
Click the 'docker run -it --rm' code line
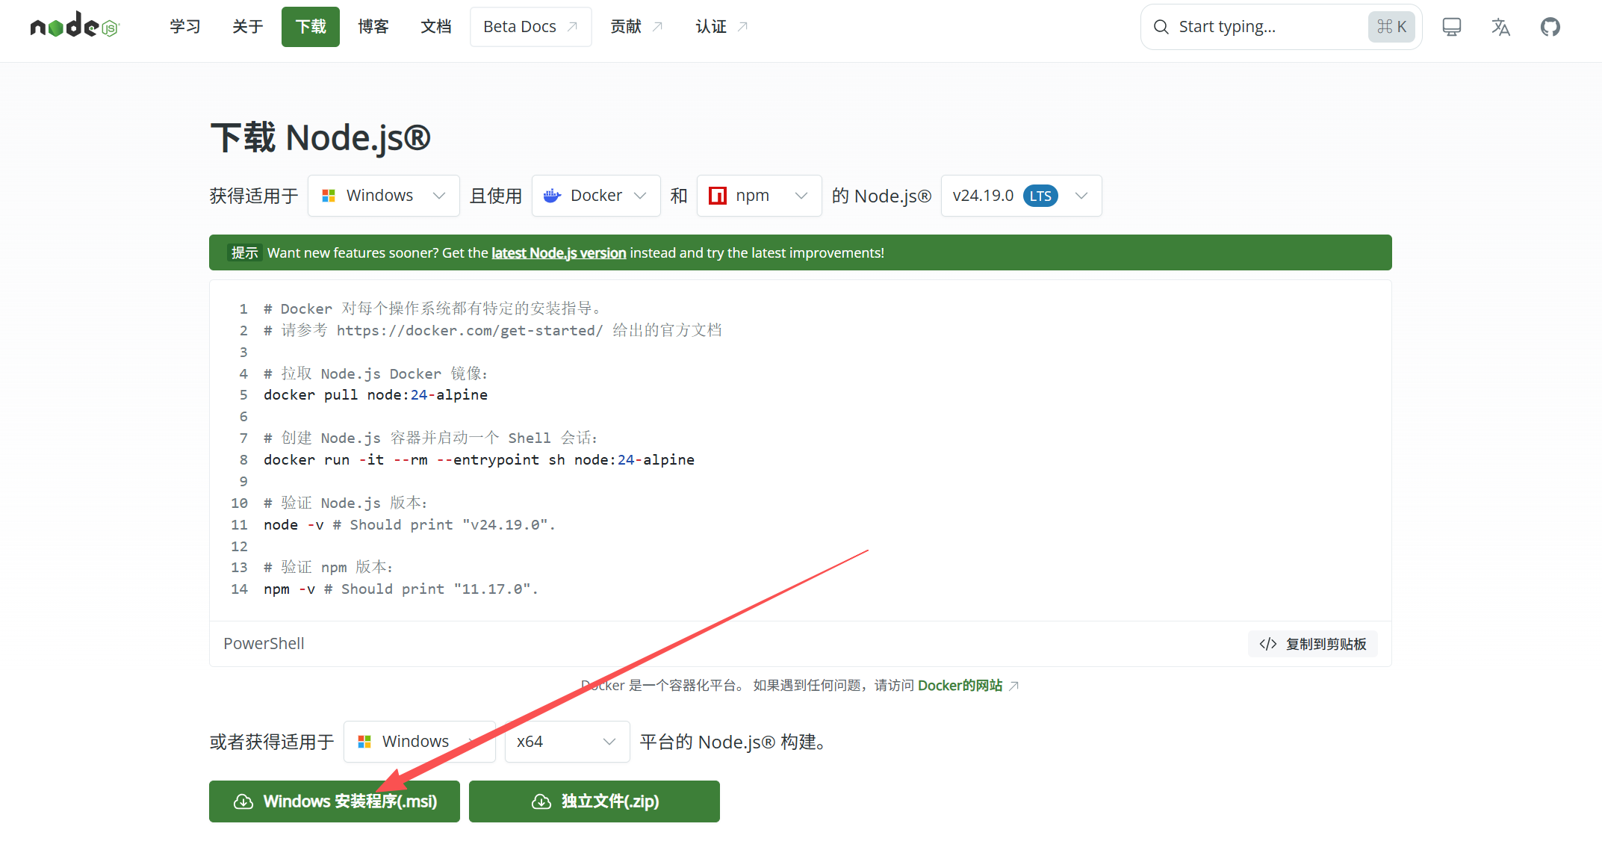coord(479,460)
